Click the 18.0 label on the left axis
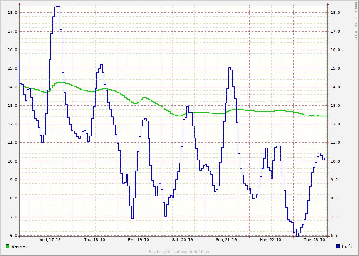 pos(12,13)
